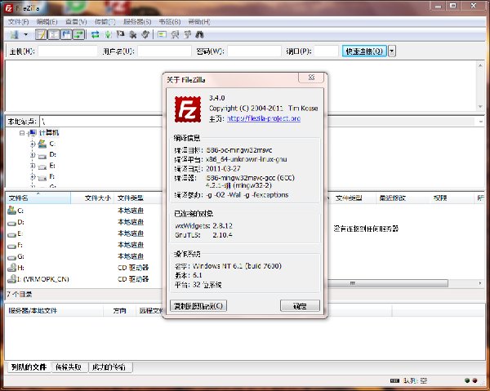The height and width of the screenshot is (391, 490).
Task: Click the message log scroll-up arrow
Action: [x=480, y=65]
